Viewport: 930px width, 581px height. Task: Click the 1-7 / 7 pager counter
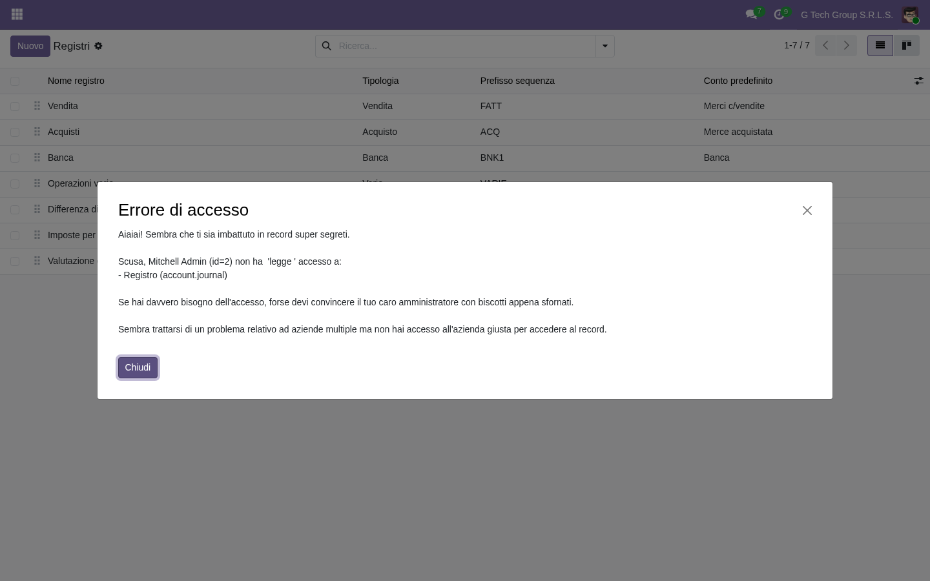pos(797,45)
